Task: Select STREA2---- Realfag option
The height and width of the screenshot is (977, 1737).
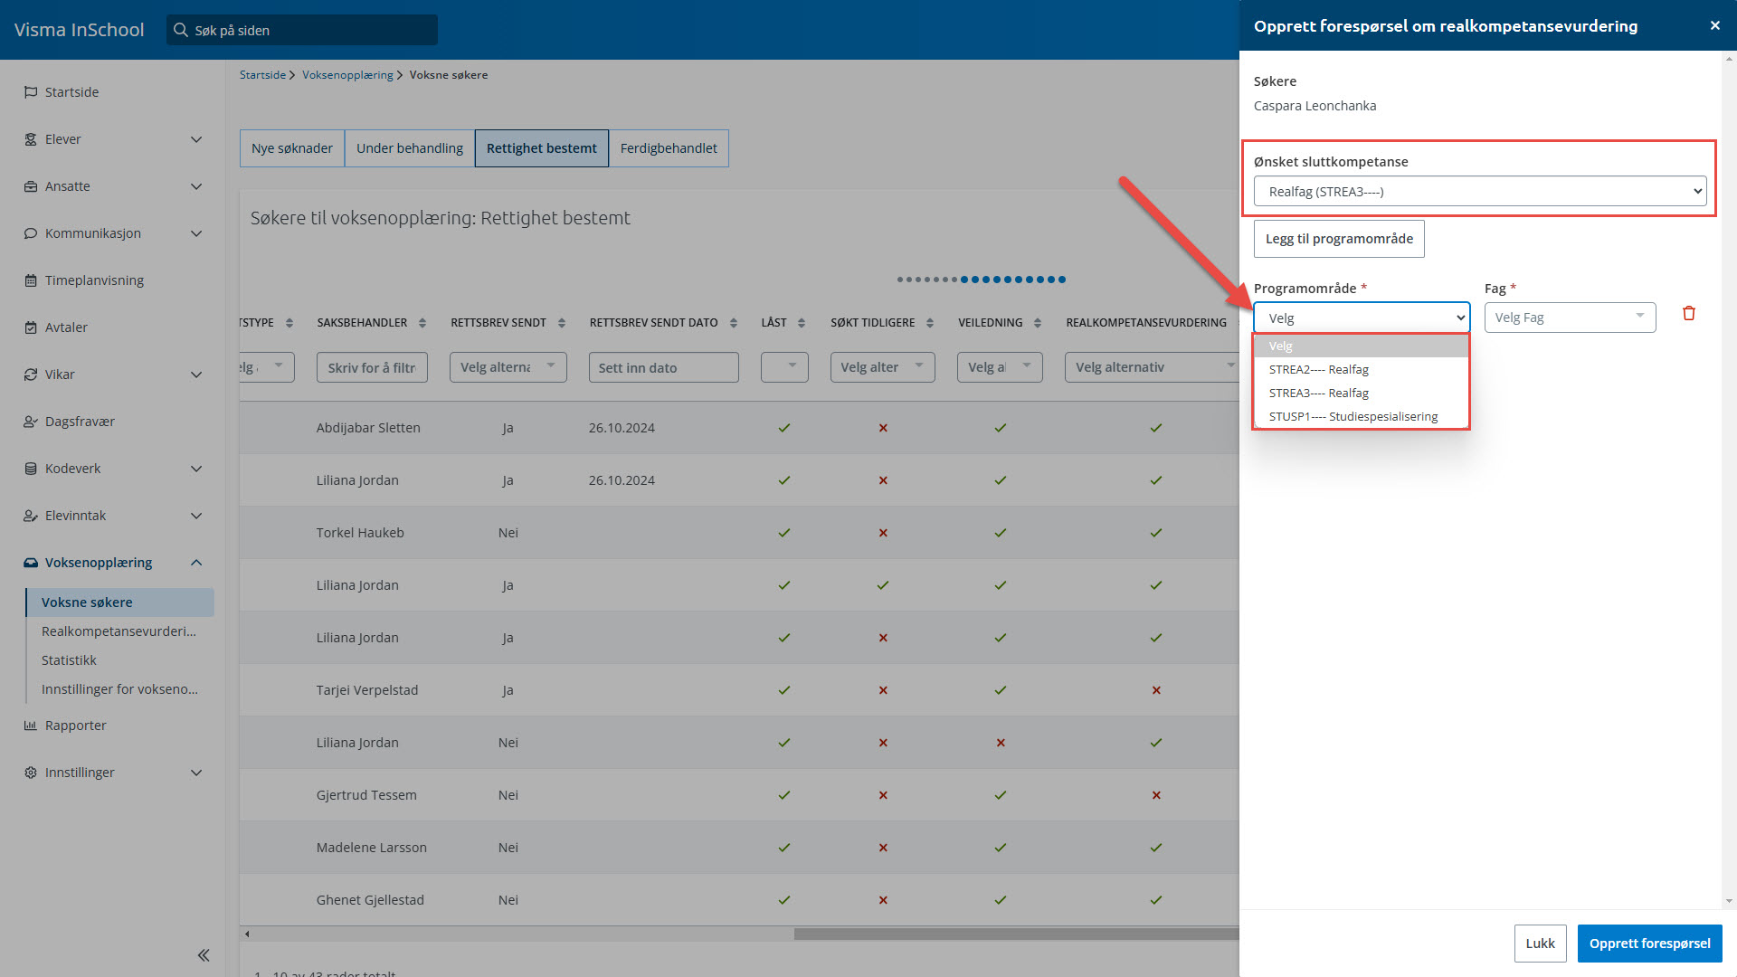Action: [x=1362, y=369]
